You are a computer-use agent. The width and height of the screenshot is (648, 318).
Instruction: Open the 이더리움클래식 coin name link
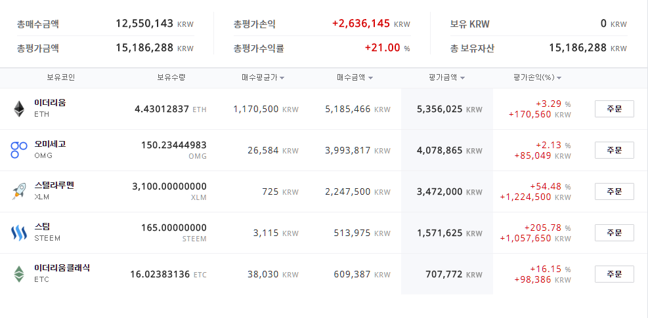62,268
